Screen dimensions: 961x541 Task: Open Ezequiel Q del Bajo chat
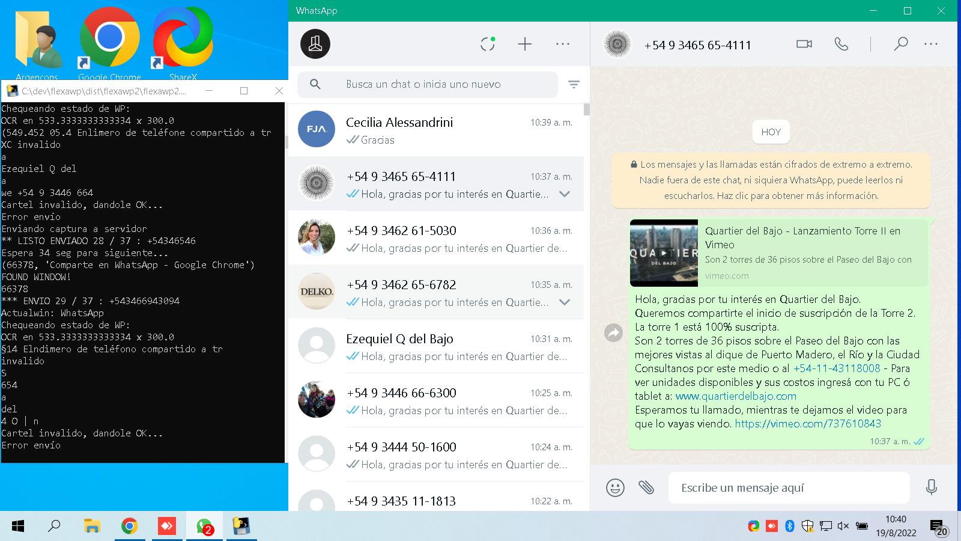[435, 346]
